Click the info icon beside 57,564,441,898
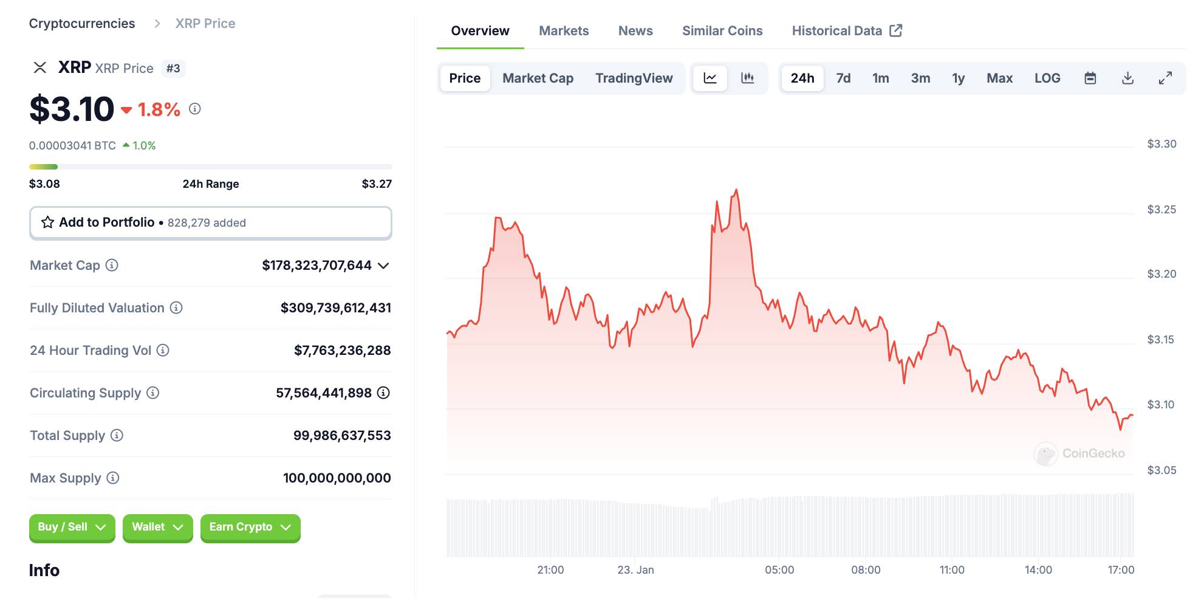The width and height of the screenshot is (1204, 598). coord(383,393)
